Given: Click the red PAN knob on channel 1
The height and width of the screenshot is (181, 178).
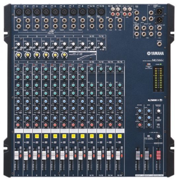Looking at the screenshot, I should point(18,125).
